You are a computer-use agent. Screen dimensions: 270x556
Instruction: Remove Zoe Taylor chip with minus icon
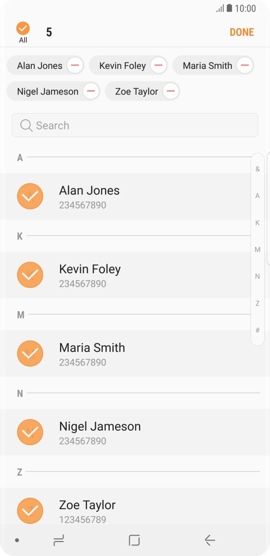pos(170,91)
